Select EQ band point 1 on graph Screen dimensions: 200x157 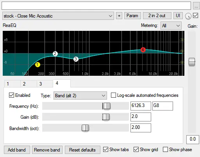click(x=37, y=64)
